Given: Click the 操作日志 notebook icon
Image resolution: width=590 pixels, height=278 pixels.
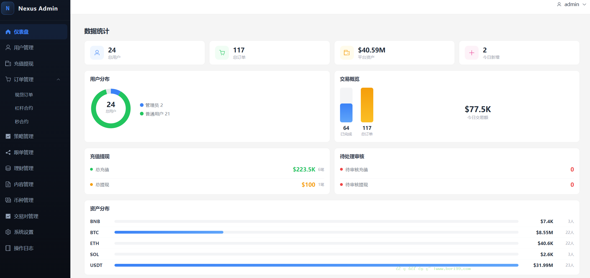Looking at the screenshot, I should [x=8, y=248].
